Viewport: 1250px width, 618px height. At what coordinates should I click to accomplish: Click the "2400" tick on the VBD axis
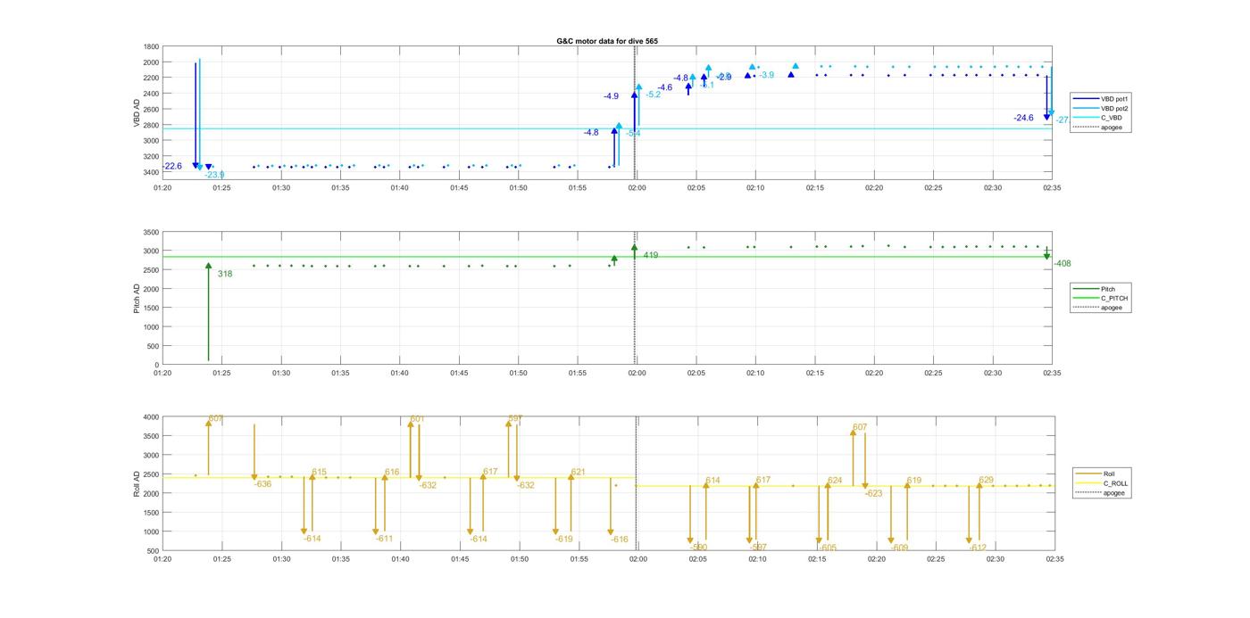point(151,94)
